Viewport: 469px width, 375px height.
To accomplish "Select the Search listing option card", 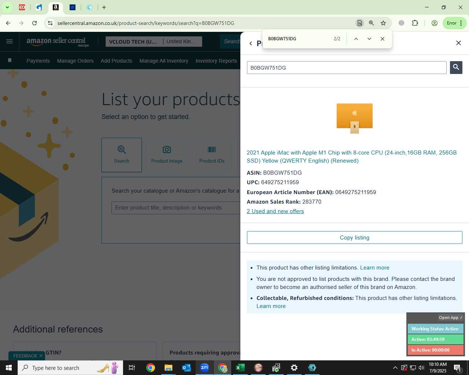I will (x=122, y=155).
